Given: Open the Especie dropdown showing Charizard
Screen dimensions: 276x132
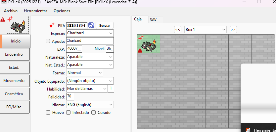Looking at the screenshot, I should pos(90,33).
